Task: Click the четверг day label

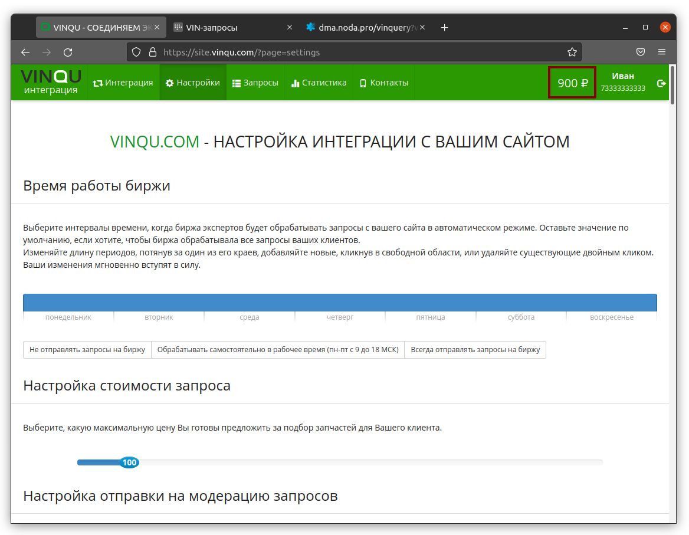Action: tap(340, 317)
